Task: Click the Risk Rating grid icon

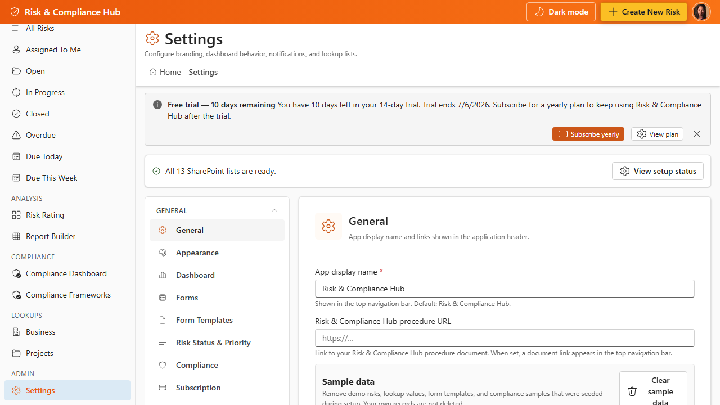Action: (16, 215)
